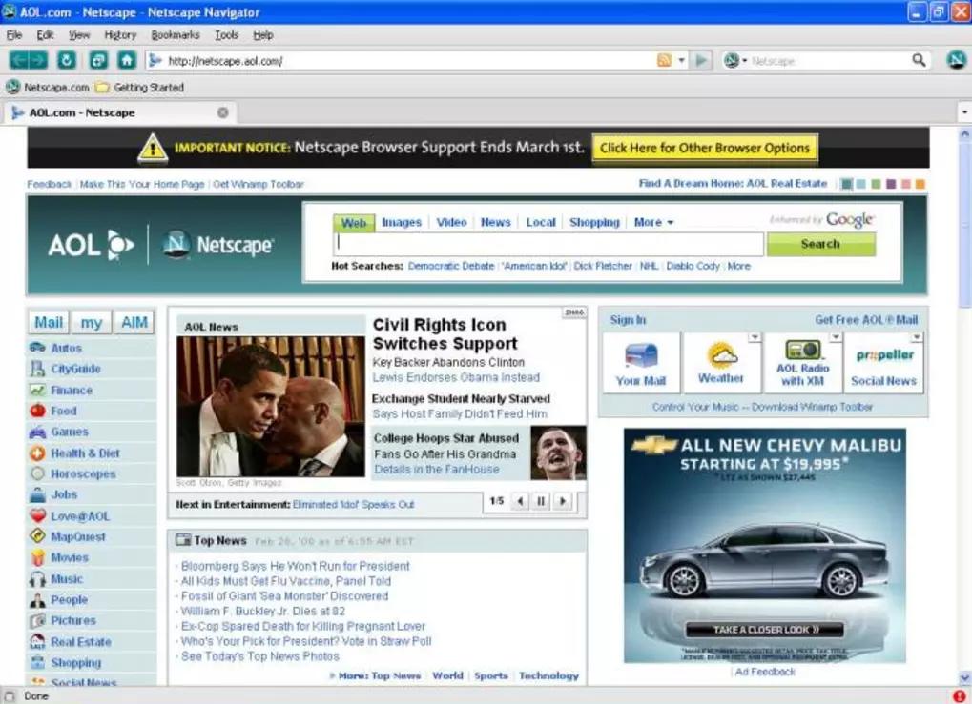Open the Weather sun icon
Image resolution: width=972 pixels, height=704 pixels.
722,354
